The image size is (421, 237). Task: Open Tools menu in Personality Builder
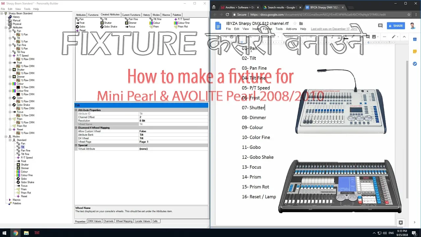27,9
